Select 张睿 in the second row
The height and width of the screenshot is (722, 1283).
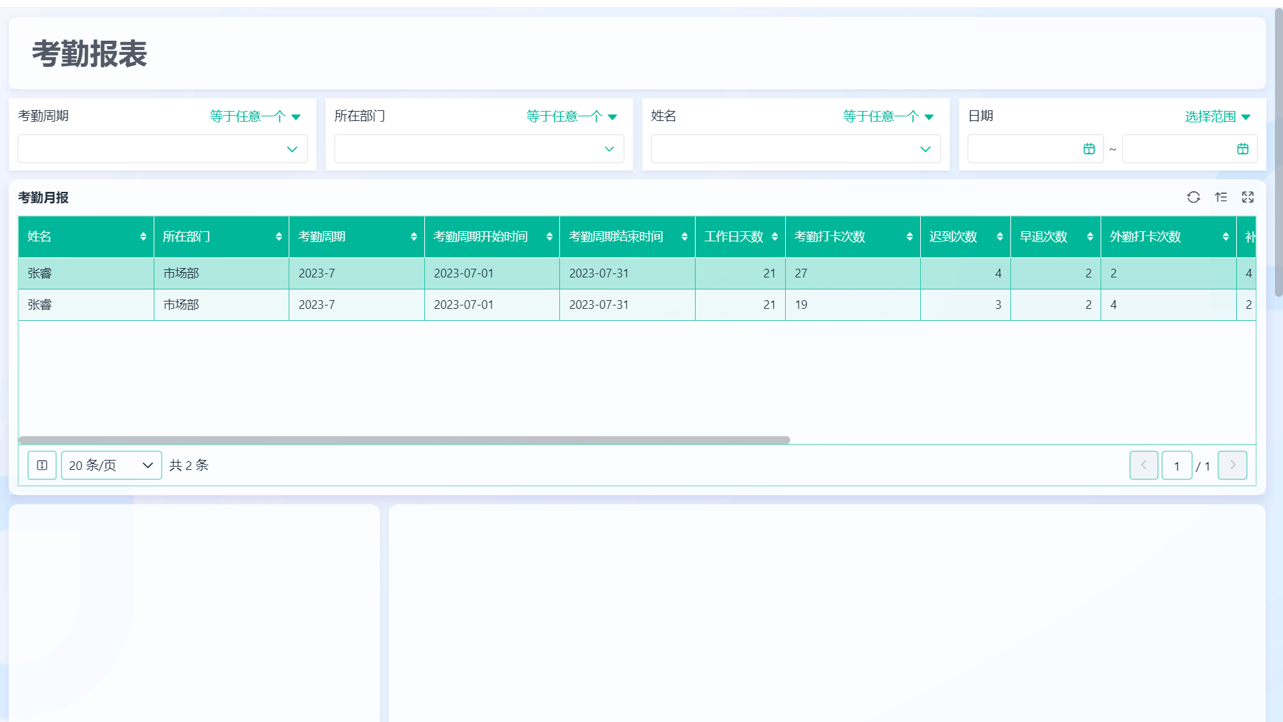(x=39, y=305)
